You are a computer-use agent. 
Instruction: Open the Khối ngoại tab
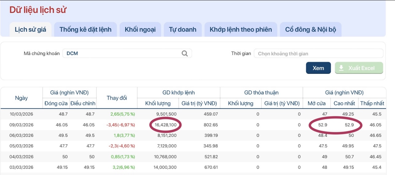140,30
